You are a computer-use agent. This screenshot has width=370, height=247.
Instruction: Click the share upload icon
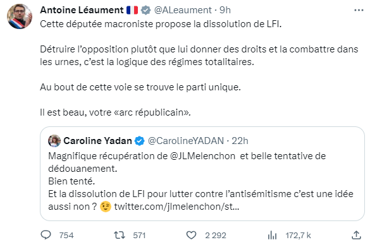coord(356,235)
